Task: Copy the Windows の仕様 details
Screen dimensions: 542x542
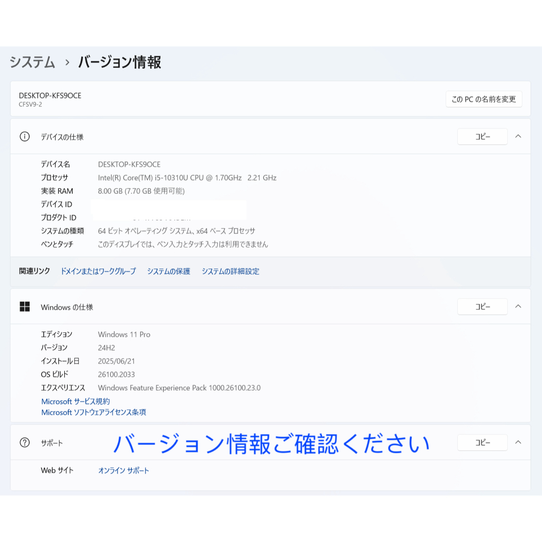Action: click(483, 307)
